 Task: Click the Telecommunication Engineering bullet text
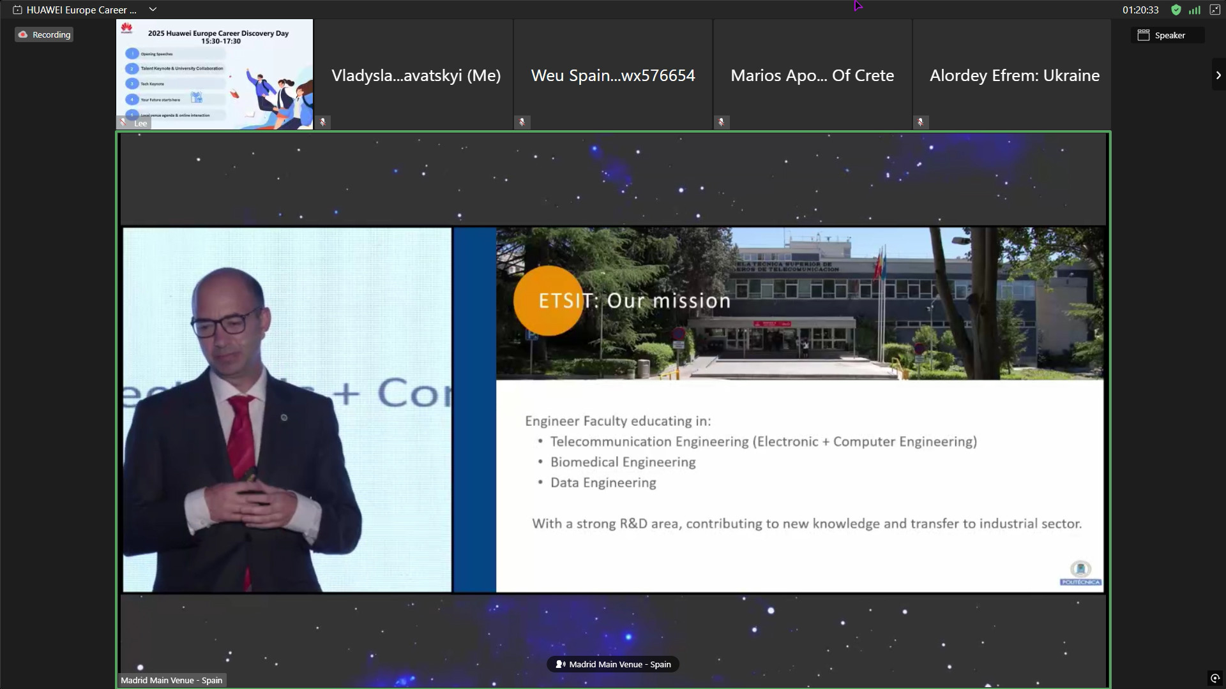coord(764,441)
